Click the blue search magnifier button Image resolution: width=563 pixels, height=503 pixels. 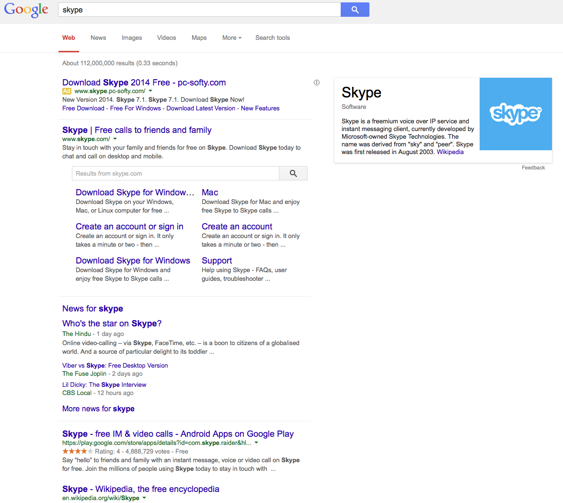(x=355, y=10)
